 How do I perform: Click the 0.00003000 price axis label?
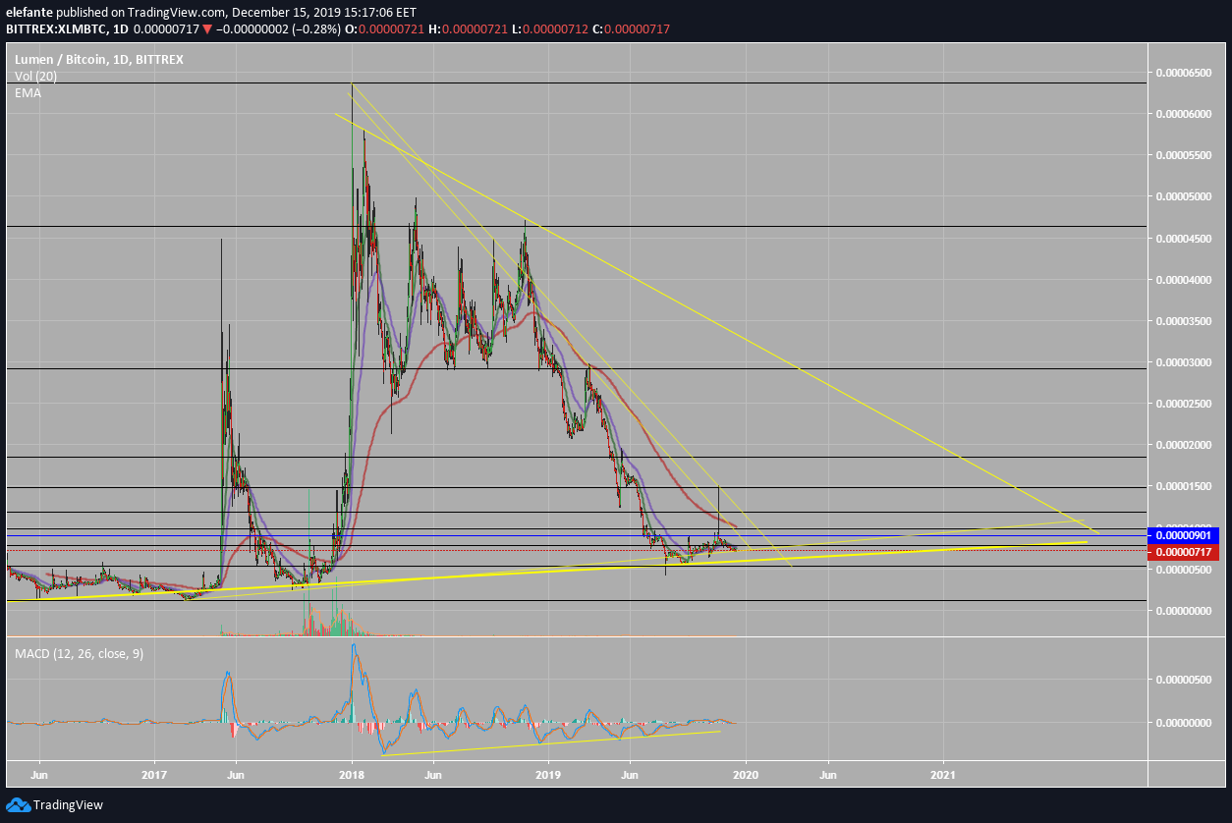(x=1183, y=361)
